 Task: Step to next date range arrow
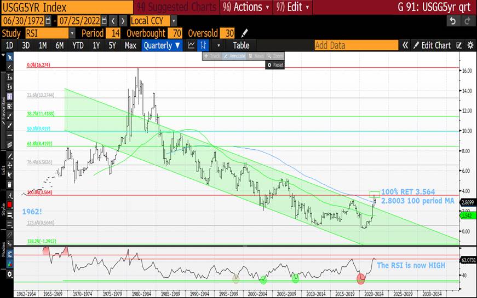point(123,21)
